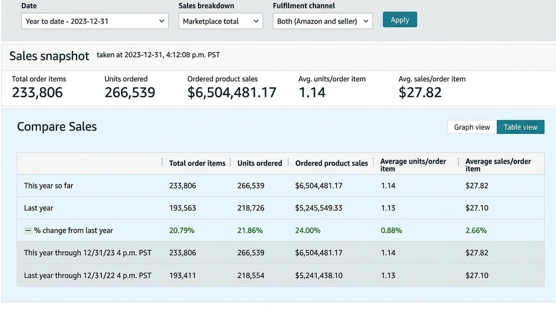Click the 24.00% change value
The image size is (556, 310).
308,230
